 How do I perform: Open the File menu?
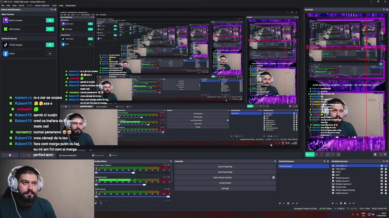2,5
